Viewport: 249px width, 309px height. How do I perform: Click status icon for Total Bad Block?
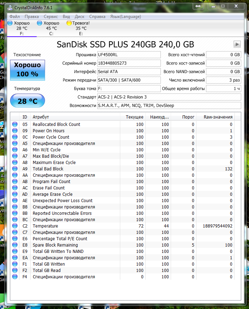[15, 169]
